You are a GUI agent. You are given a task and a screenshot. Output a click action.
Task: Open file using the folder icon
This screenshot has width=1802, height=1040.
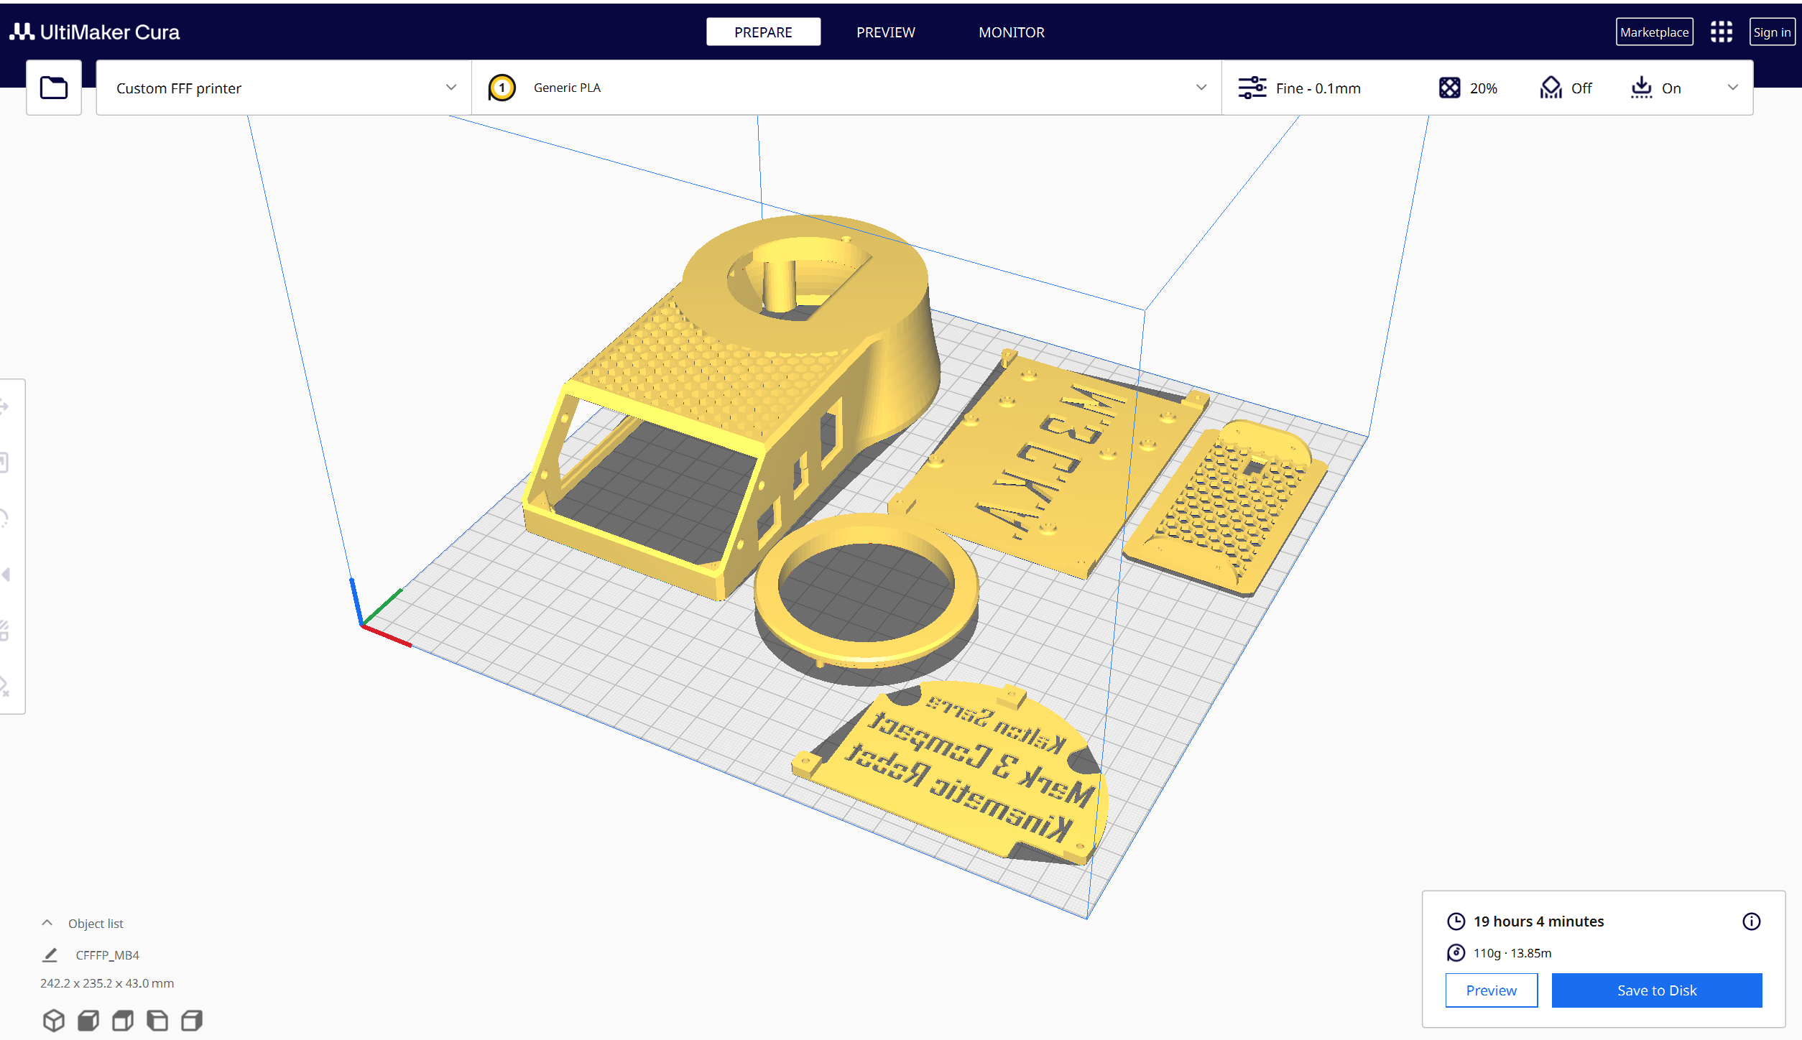(x=54, y=88)
